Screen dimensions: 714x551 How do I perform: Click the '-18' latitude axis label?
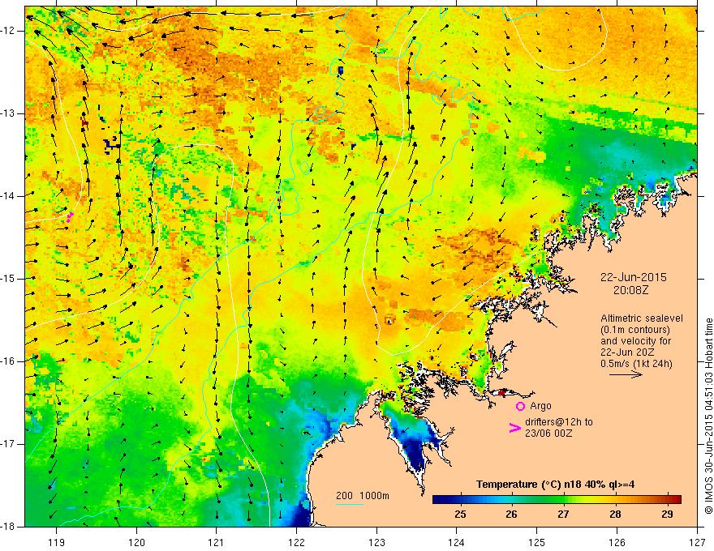9,527
